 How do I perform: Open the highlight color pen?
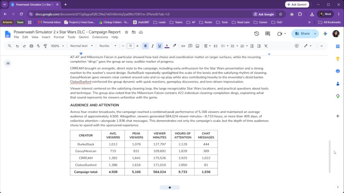coord(175,46)
